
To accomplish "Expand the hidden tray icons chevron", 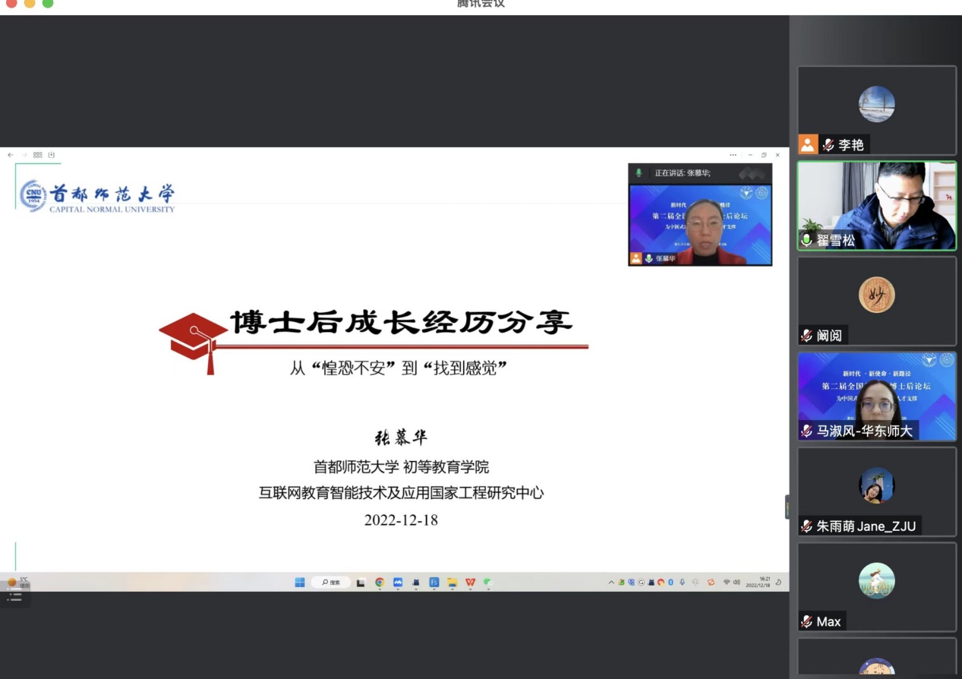I will click(611, 583).
